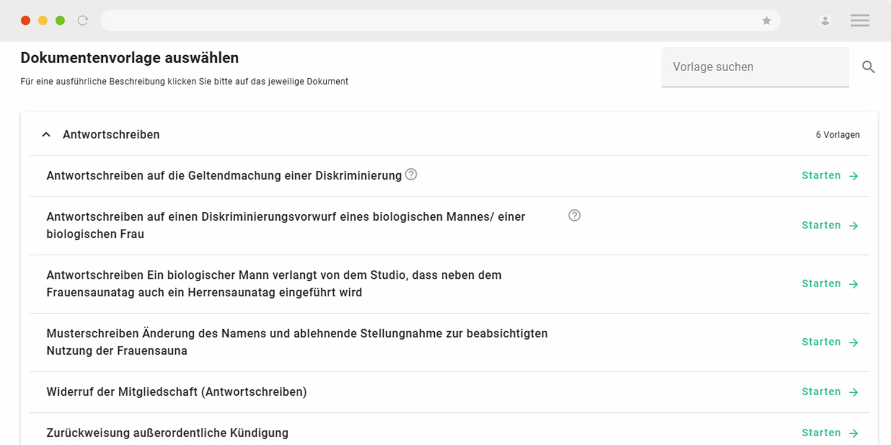891x445 pixels.
Task: Start the Herrensaunatag Antwortschreiben template
Action: (830, 284)
